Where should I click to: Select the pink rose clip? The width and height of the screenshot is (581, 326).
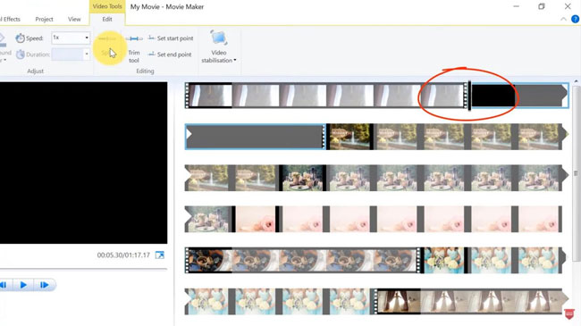tap(257, 219)
